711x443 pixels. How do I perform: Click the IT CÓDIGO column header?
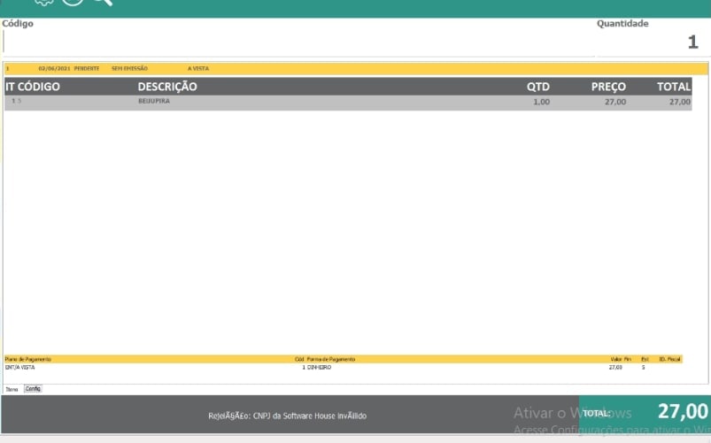[33, 87]
